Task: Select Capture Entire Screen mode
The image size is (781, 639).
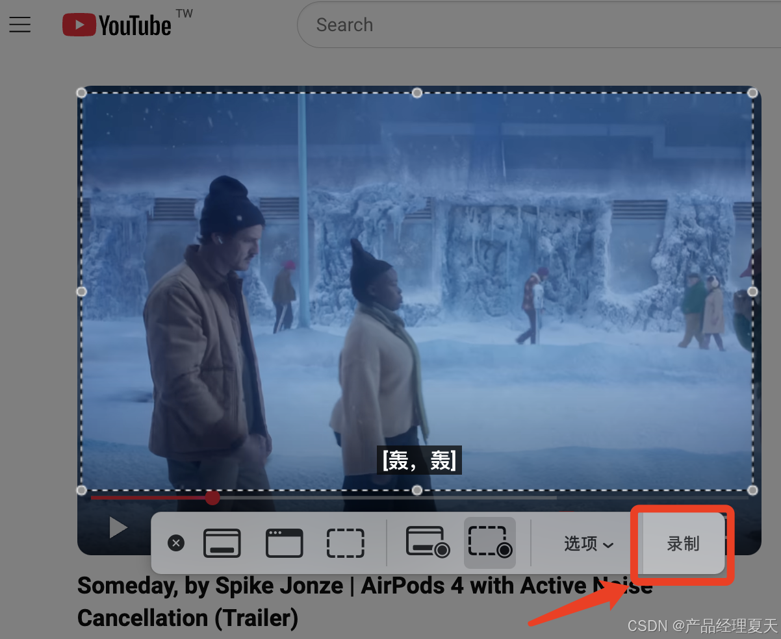Action: click(222, 543)
